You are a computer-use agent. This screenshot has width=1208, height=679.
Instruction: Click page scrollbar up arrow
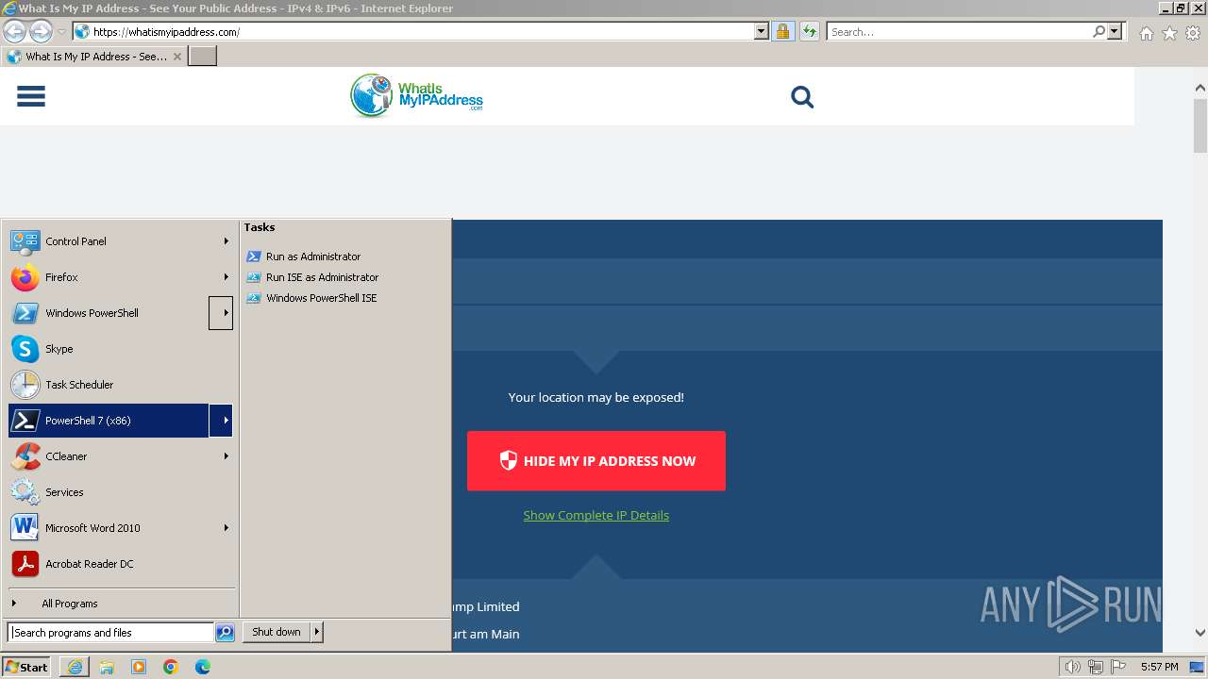pyautogui.click(x=1200, y=89)
